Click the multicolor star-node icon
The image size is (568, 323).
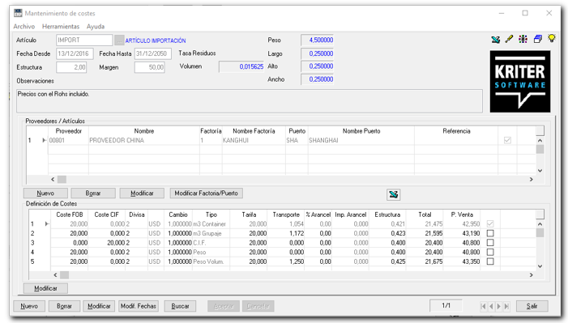click(x=523, y=39)
